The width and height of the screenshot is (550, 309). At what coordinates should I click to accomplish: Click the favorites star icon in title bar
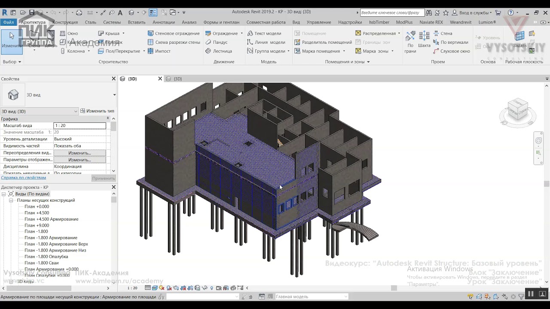point(446,13)
